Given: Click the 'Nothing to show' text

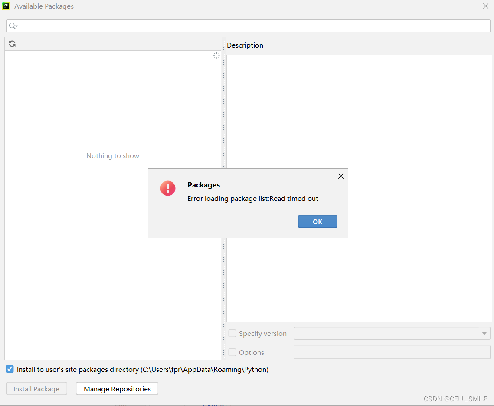Looking at the screenshot, I should (x=113, y=156).
